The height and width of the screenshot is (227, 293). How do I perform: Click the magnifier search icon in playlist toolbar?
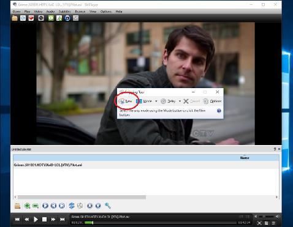(x=108, y=206)
